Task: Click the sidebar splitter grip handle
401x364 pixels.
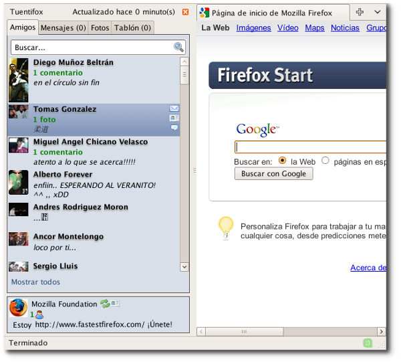Action: tap(194, 170)
